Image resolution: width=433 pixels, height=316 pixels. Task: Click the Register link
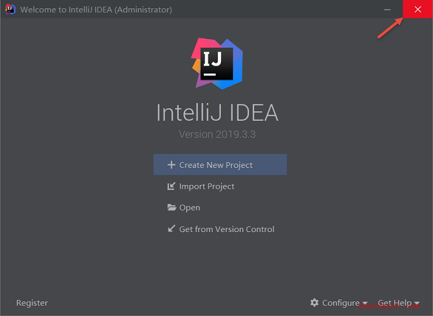pyautogui.click(x=32, y=303)
